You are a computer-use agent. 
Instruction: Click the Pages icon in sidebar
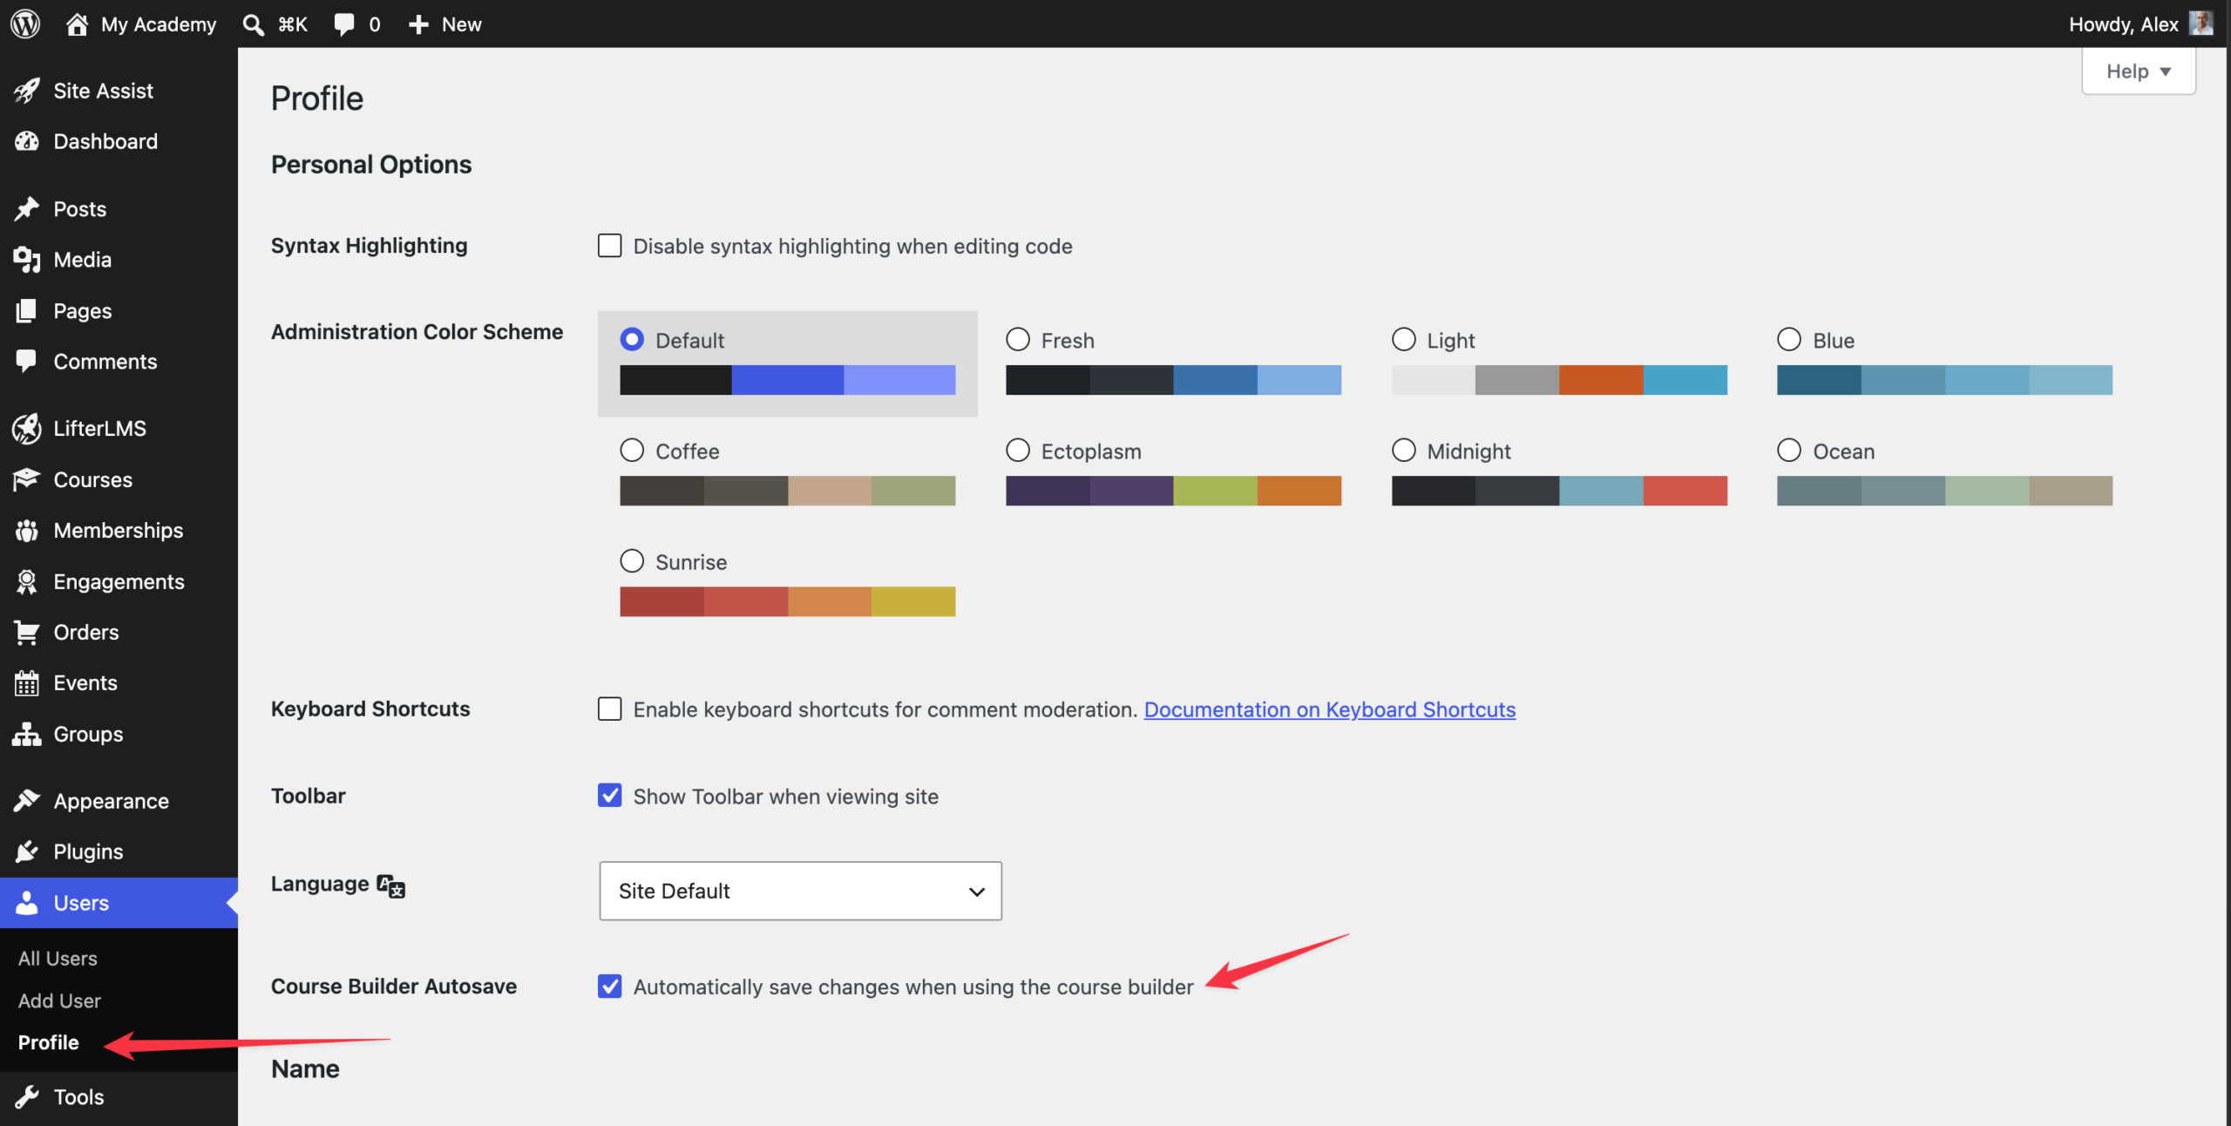tap(27, 310)
